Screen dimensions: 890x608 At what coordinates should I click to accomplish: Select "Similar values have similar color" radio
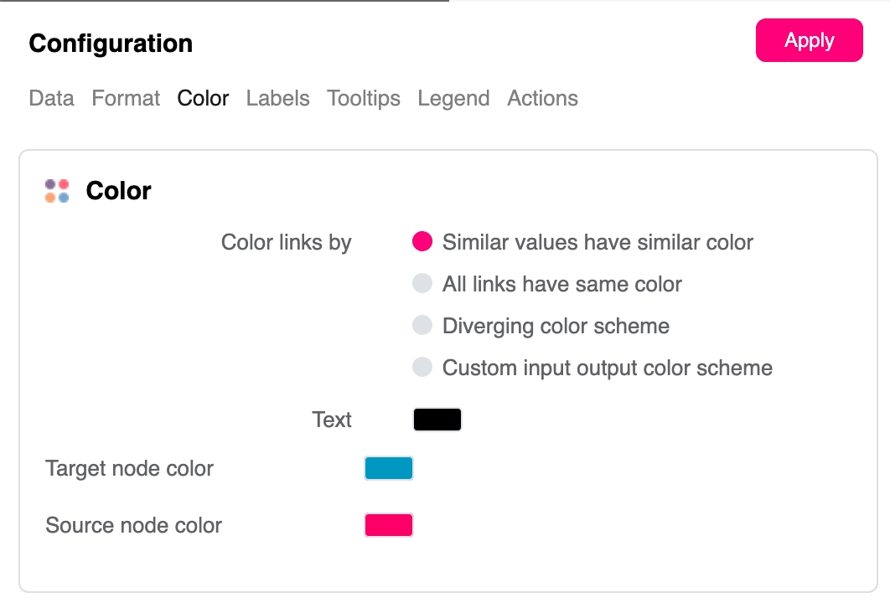(x=422, y=242)
